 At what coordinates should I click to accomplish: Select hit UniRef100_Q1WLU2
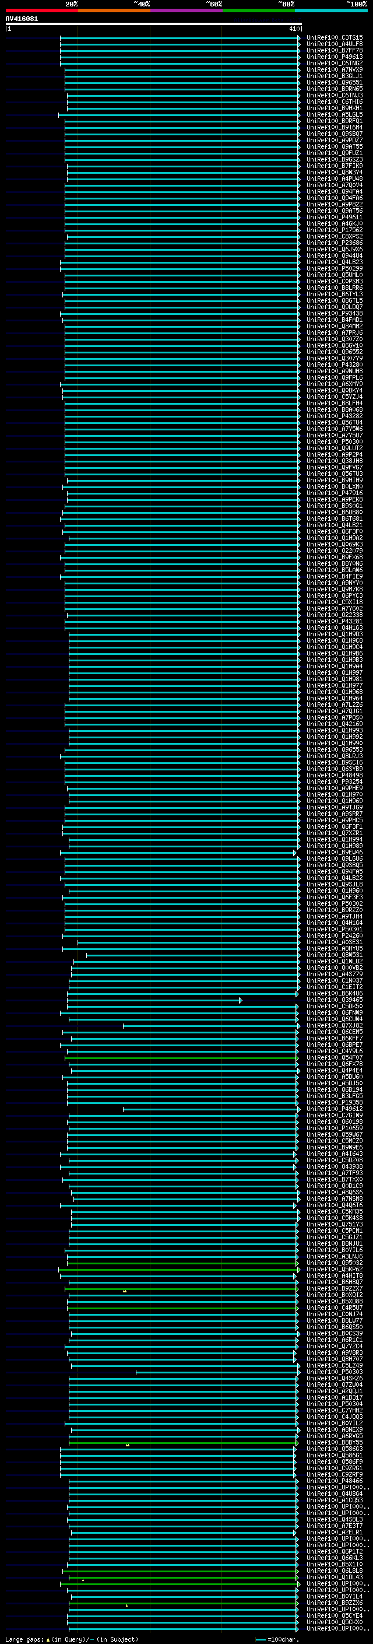click(x=335, y=961)
